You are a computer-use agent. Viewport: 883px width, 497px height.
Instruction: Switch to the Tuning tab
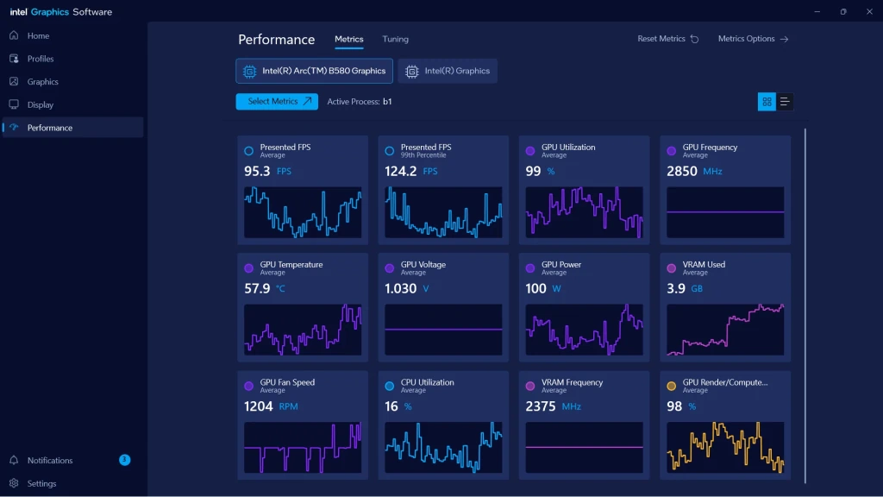pos(395,39)
